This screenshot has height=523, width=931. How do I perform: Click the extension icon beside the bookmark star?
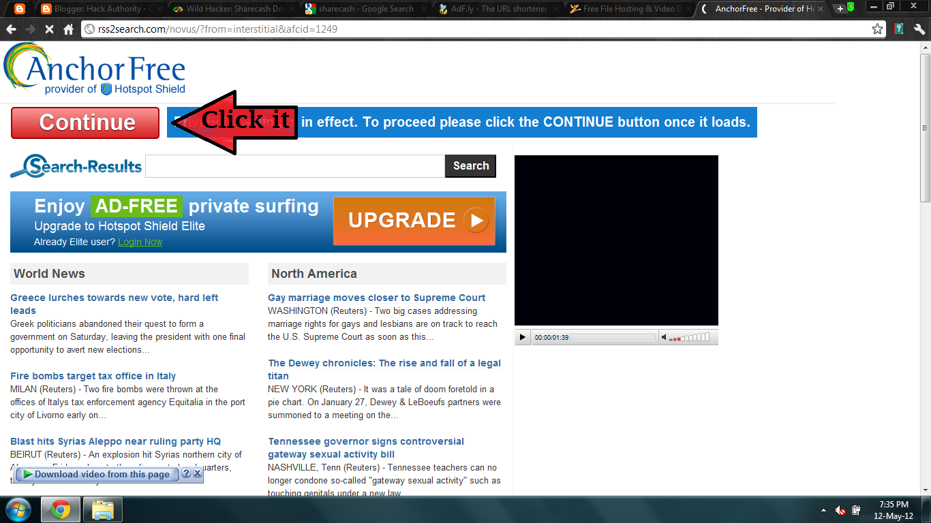(x=899, y=29)
